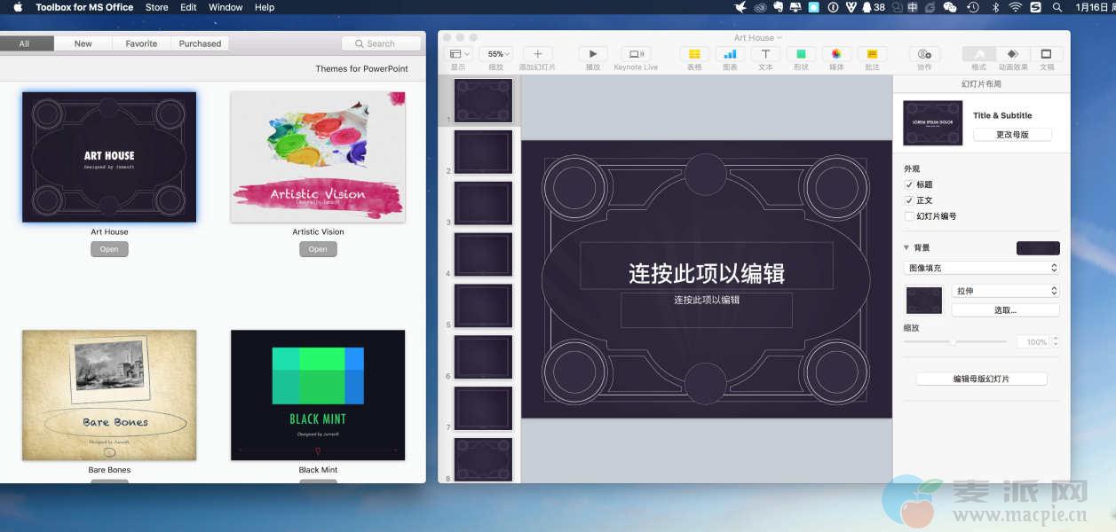
Task: Click the add slide plus icon
Action: coord(537,54)
